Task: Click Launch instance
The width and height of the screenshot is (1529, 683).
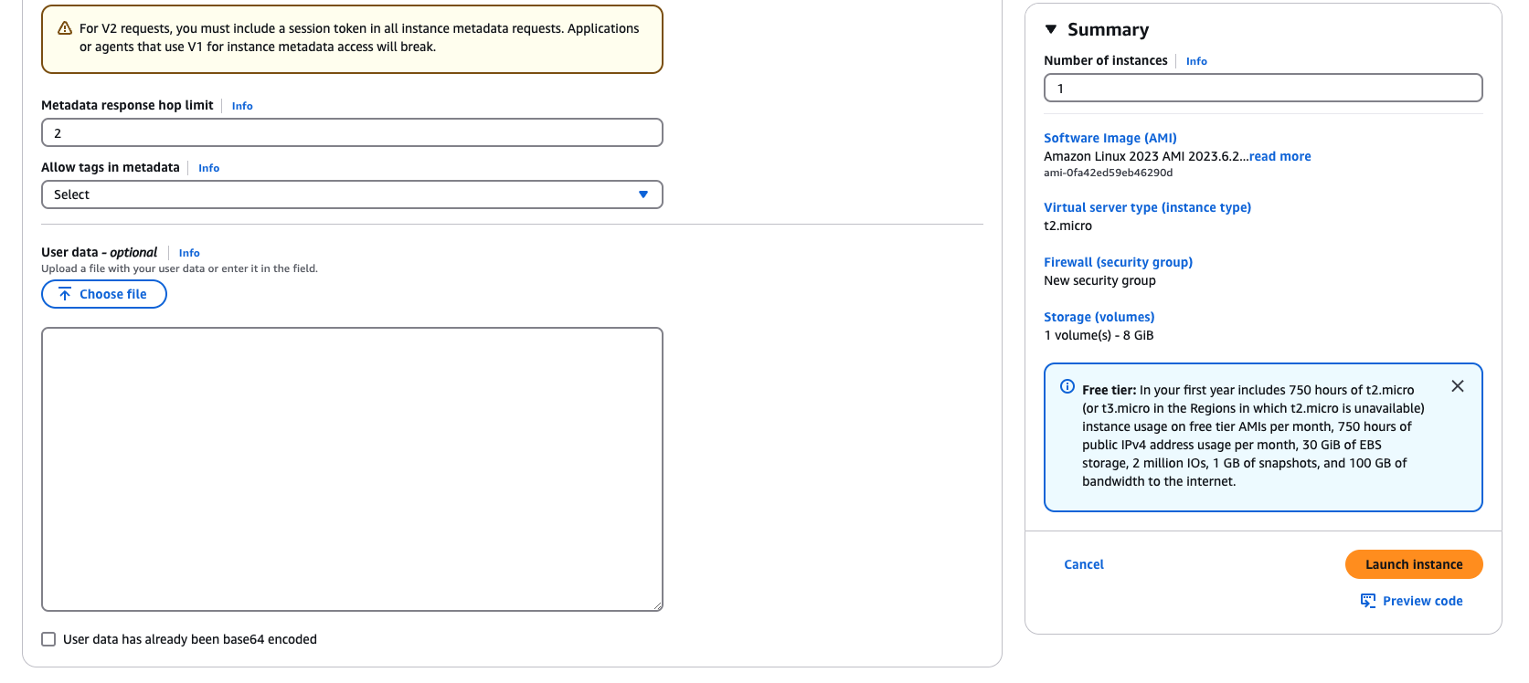Action: (x=1414, y=564)
